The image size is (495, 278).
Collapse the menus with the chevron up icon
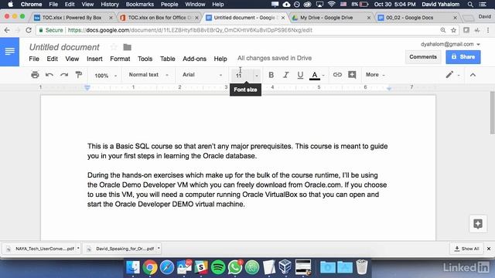(473, 75)
